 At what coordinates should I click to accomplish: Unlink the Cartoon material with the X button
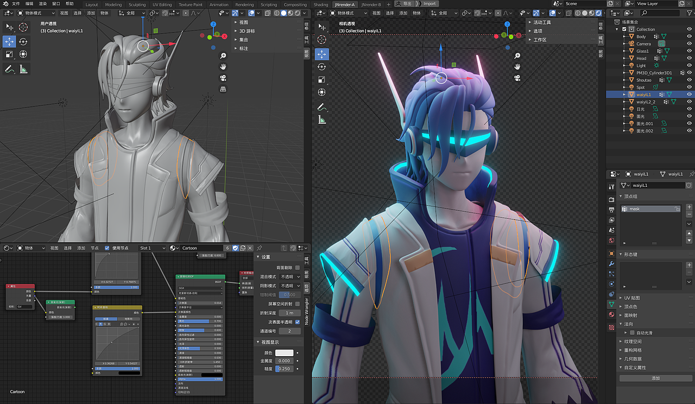(251, 248)
